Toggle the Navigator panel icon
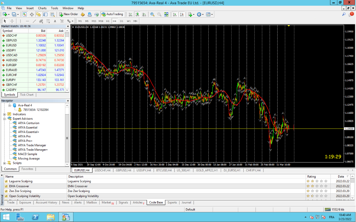The height and width of the screenshot is (222, 356). 39,14
